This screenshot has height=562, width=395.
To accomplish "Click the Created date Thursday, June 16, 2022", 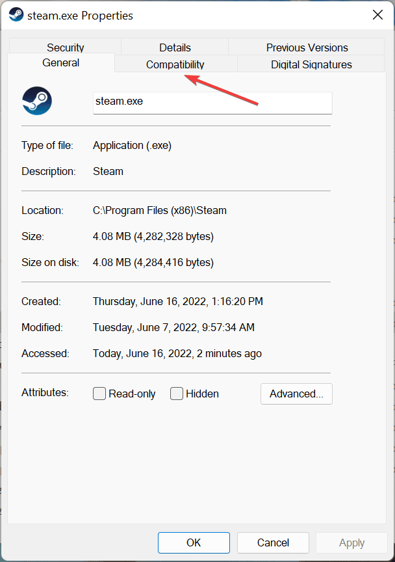I will 177,301.
